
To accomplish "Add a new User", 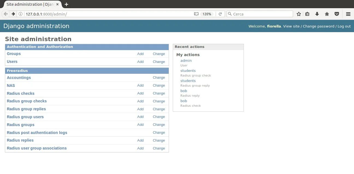I will point(140,62).
